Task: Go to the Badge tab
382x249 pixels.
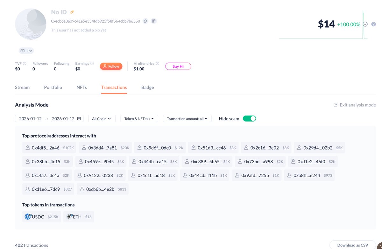Action: pos(147,87)
